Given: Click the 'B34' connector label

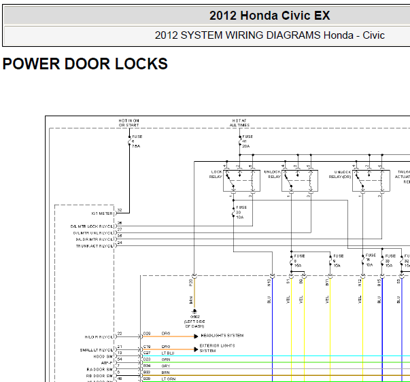Looking at the screenshot, I should point(147,366).
